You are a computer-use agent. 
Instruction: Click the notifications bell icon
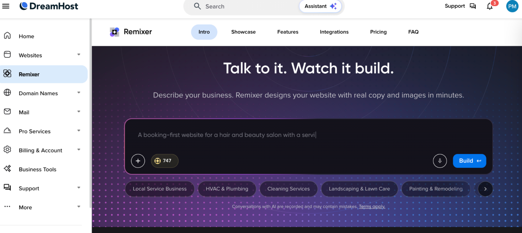coord(490,6)
